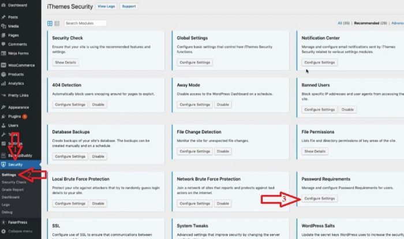Open the Debug submenu item
This screenshot has width=404, height=239.
(x=7, y=212)
